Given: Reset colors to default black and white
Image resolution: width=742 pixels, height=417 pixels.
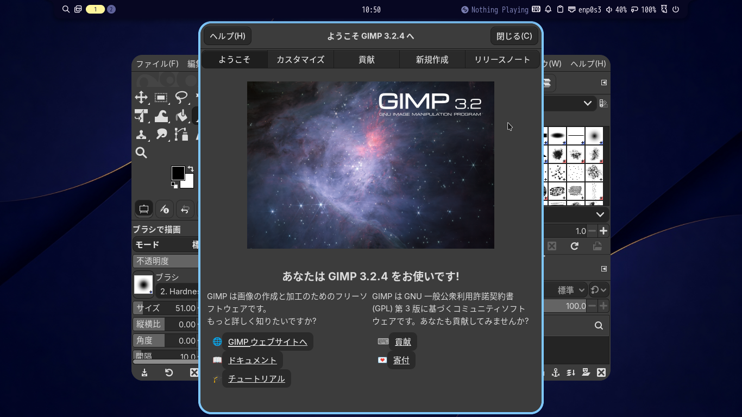Looking at the screenshot, I should pyautogui.click(x=174, y=185).
